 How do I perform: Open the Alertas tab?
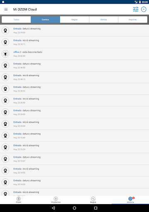click(103, 19)
